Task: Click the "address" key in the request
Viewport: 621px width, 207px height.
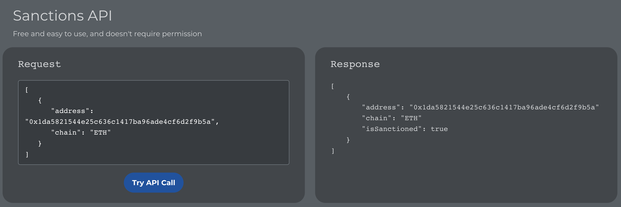Action: (70, 111)
